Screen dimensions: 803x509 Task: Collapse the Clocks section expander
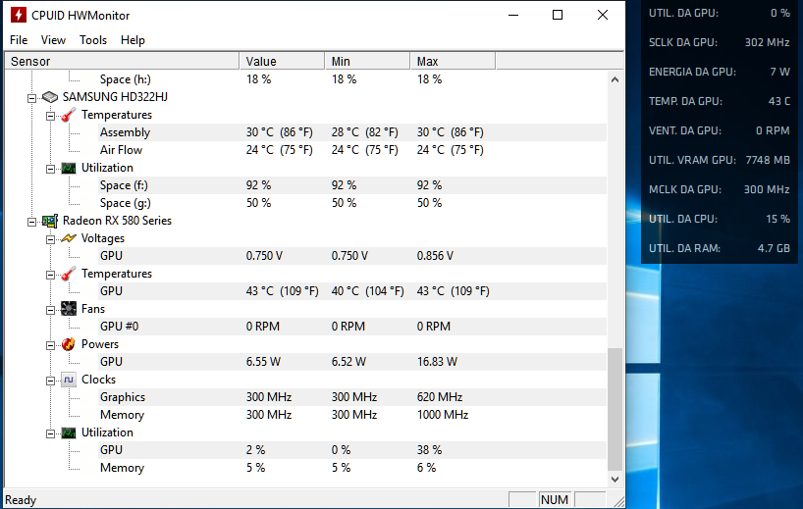click(x=50, y=380)
